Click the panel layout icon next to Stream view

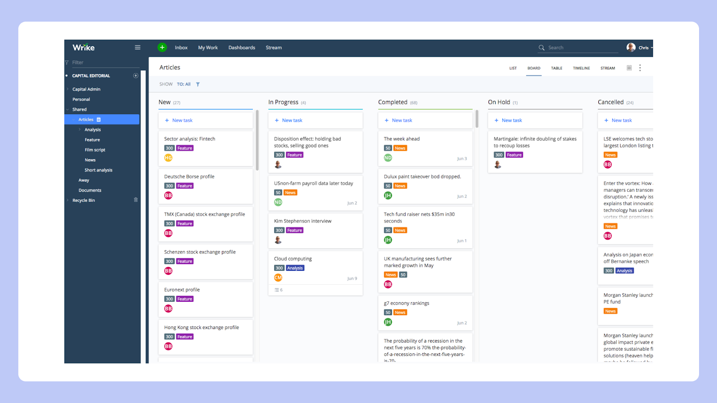(629, 68)
